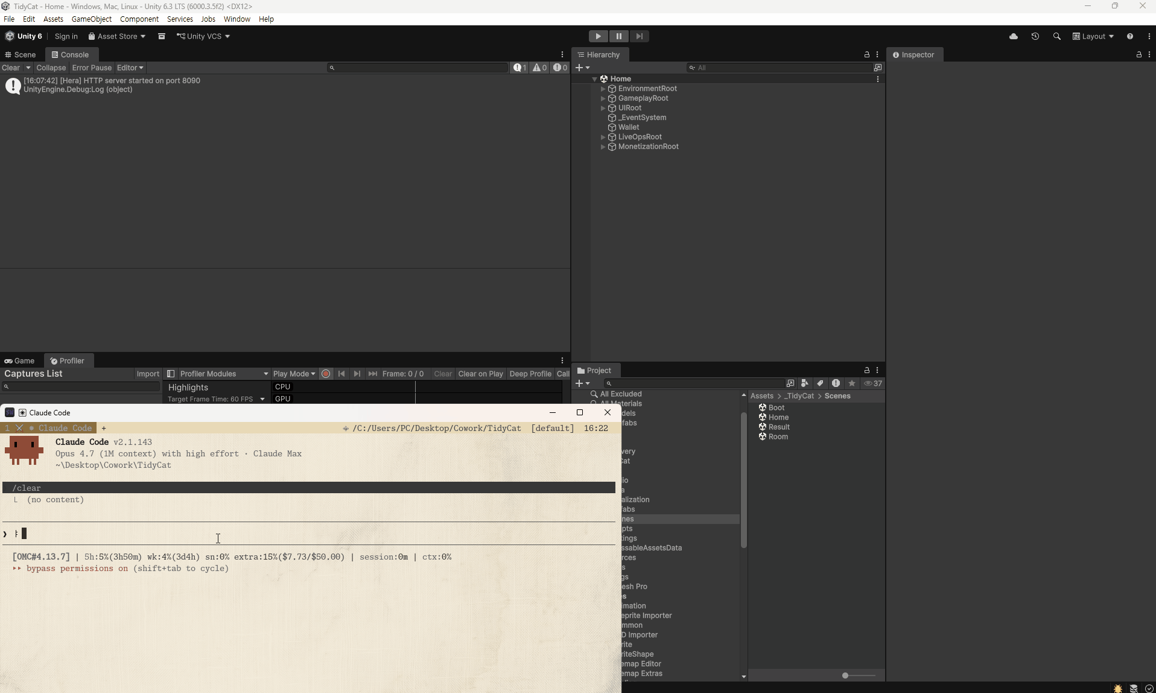Expand the UIRoot object
Image resolution: width=1156 pixels, height=693 pixels.
point(603,108)
